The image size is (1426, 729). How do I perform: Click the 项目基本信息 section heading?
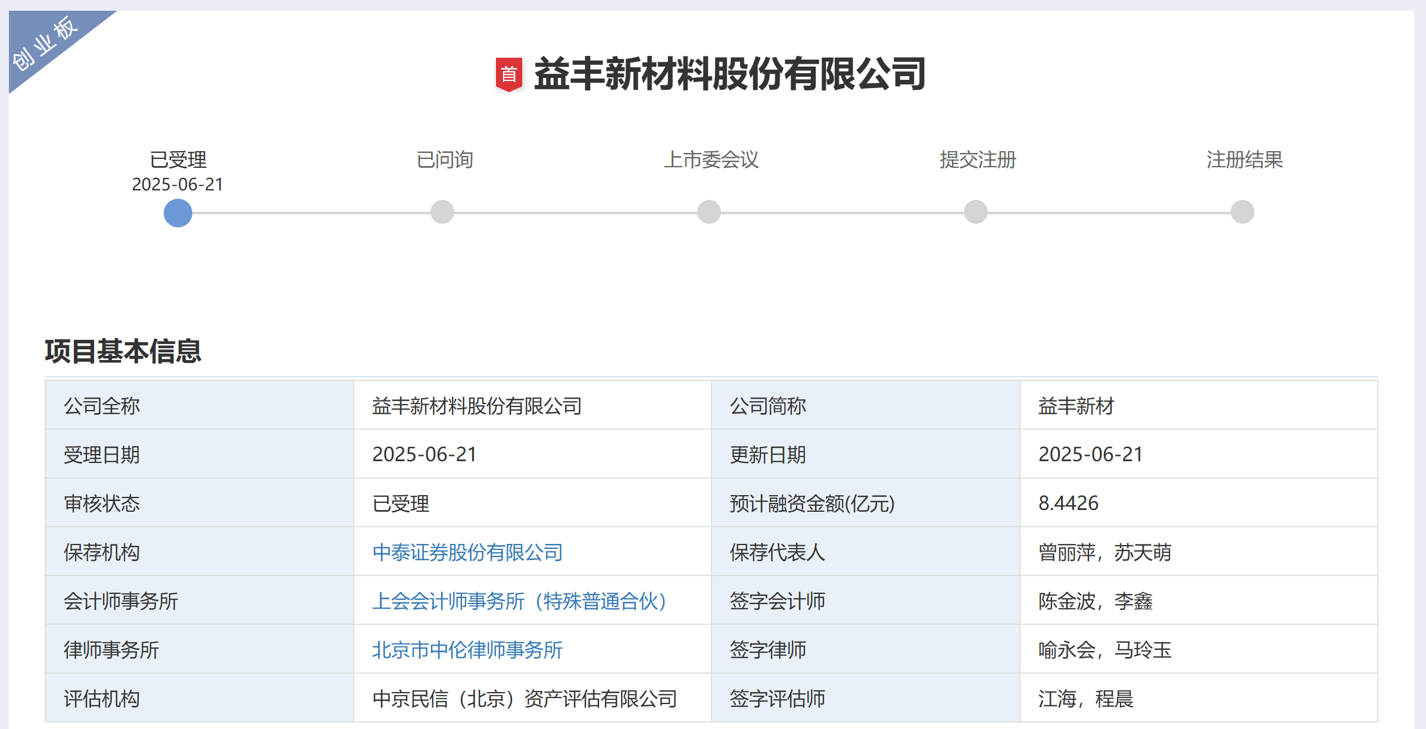(x=123, y=351)
